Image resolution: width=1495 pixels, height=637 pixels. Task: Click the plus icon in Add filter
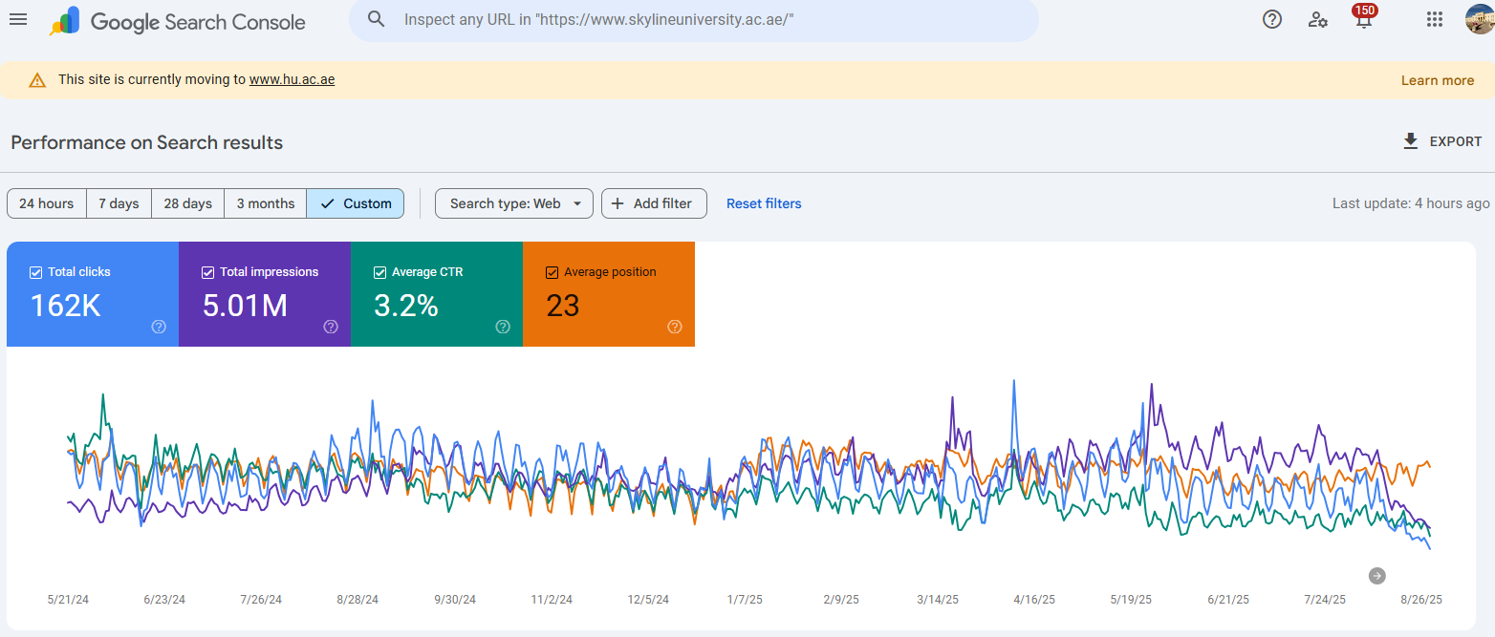617,203
